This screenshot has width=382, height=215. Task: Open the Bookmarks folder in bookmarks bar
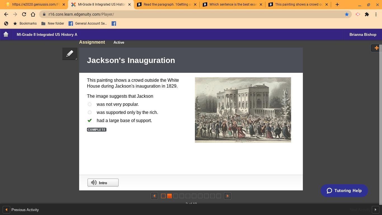(x=25, y=24)
